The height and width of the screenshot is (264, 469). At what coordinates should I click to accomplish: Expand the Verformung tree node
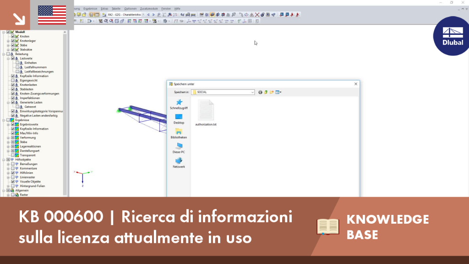(x=8, y=137)
